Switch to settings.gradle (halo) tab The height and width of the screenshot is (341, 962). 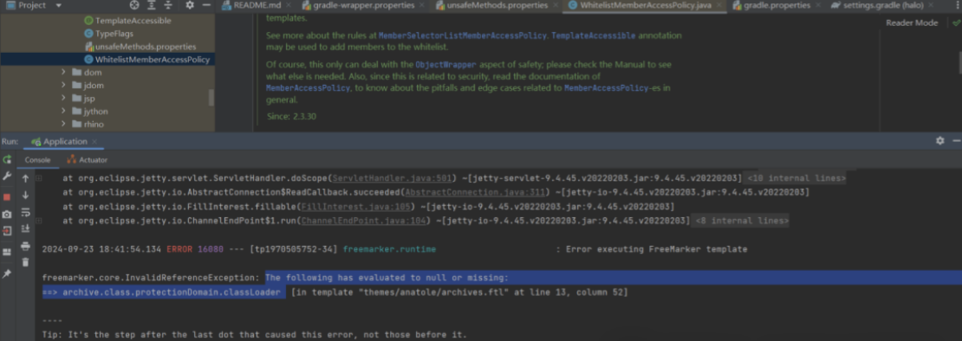pyautogui.click(x=882, y=5)
